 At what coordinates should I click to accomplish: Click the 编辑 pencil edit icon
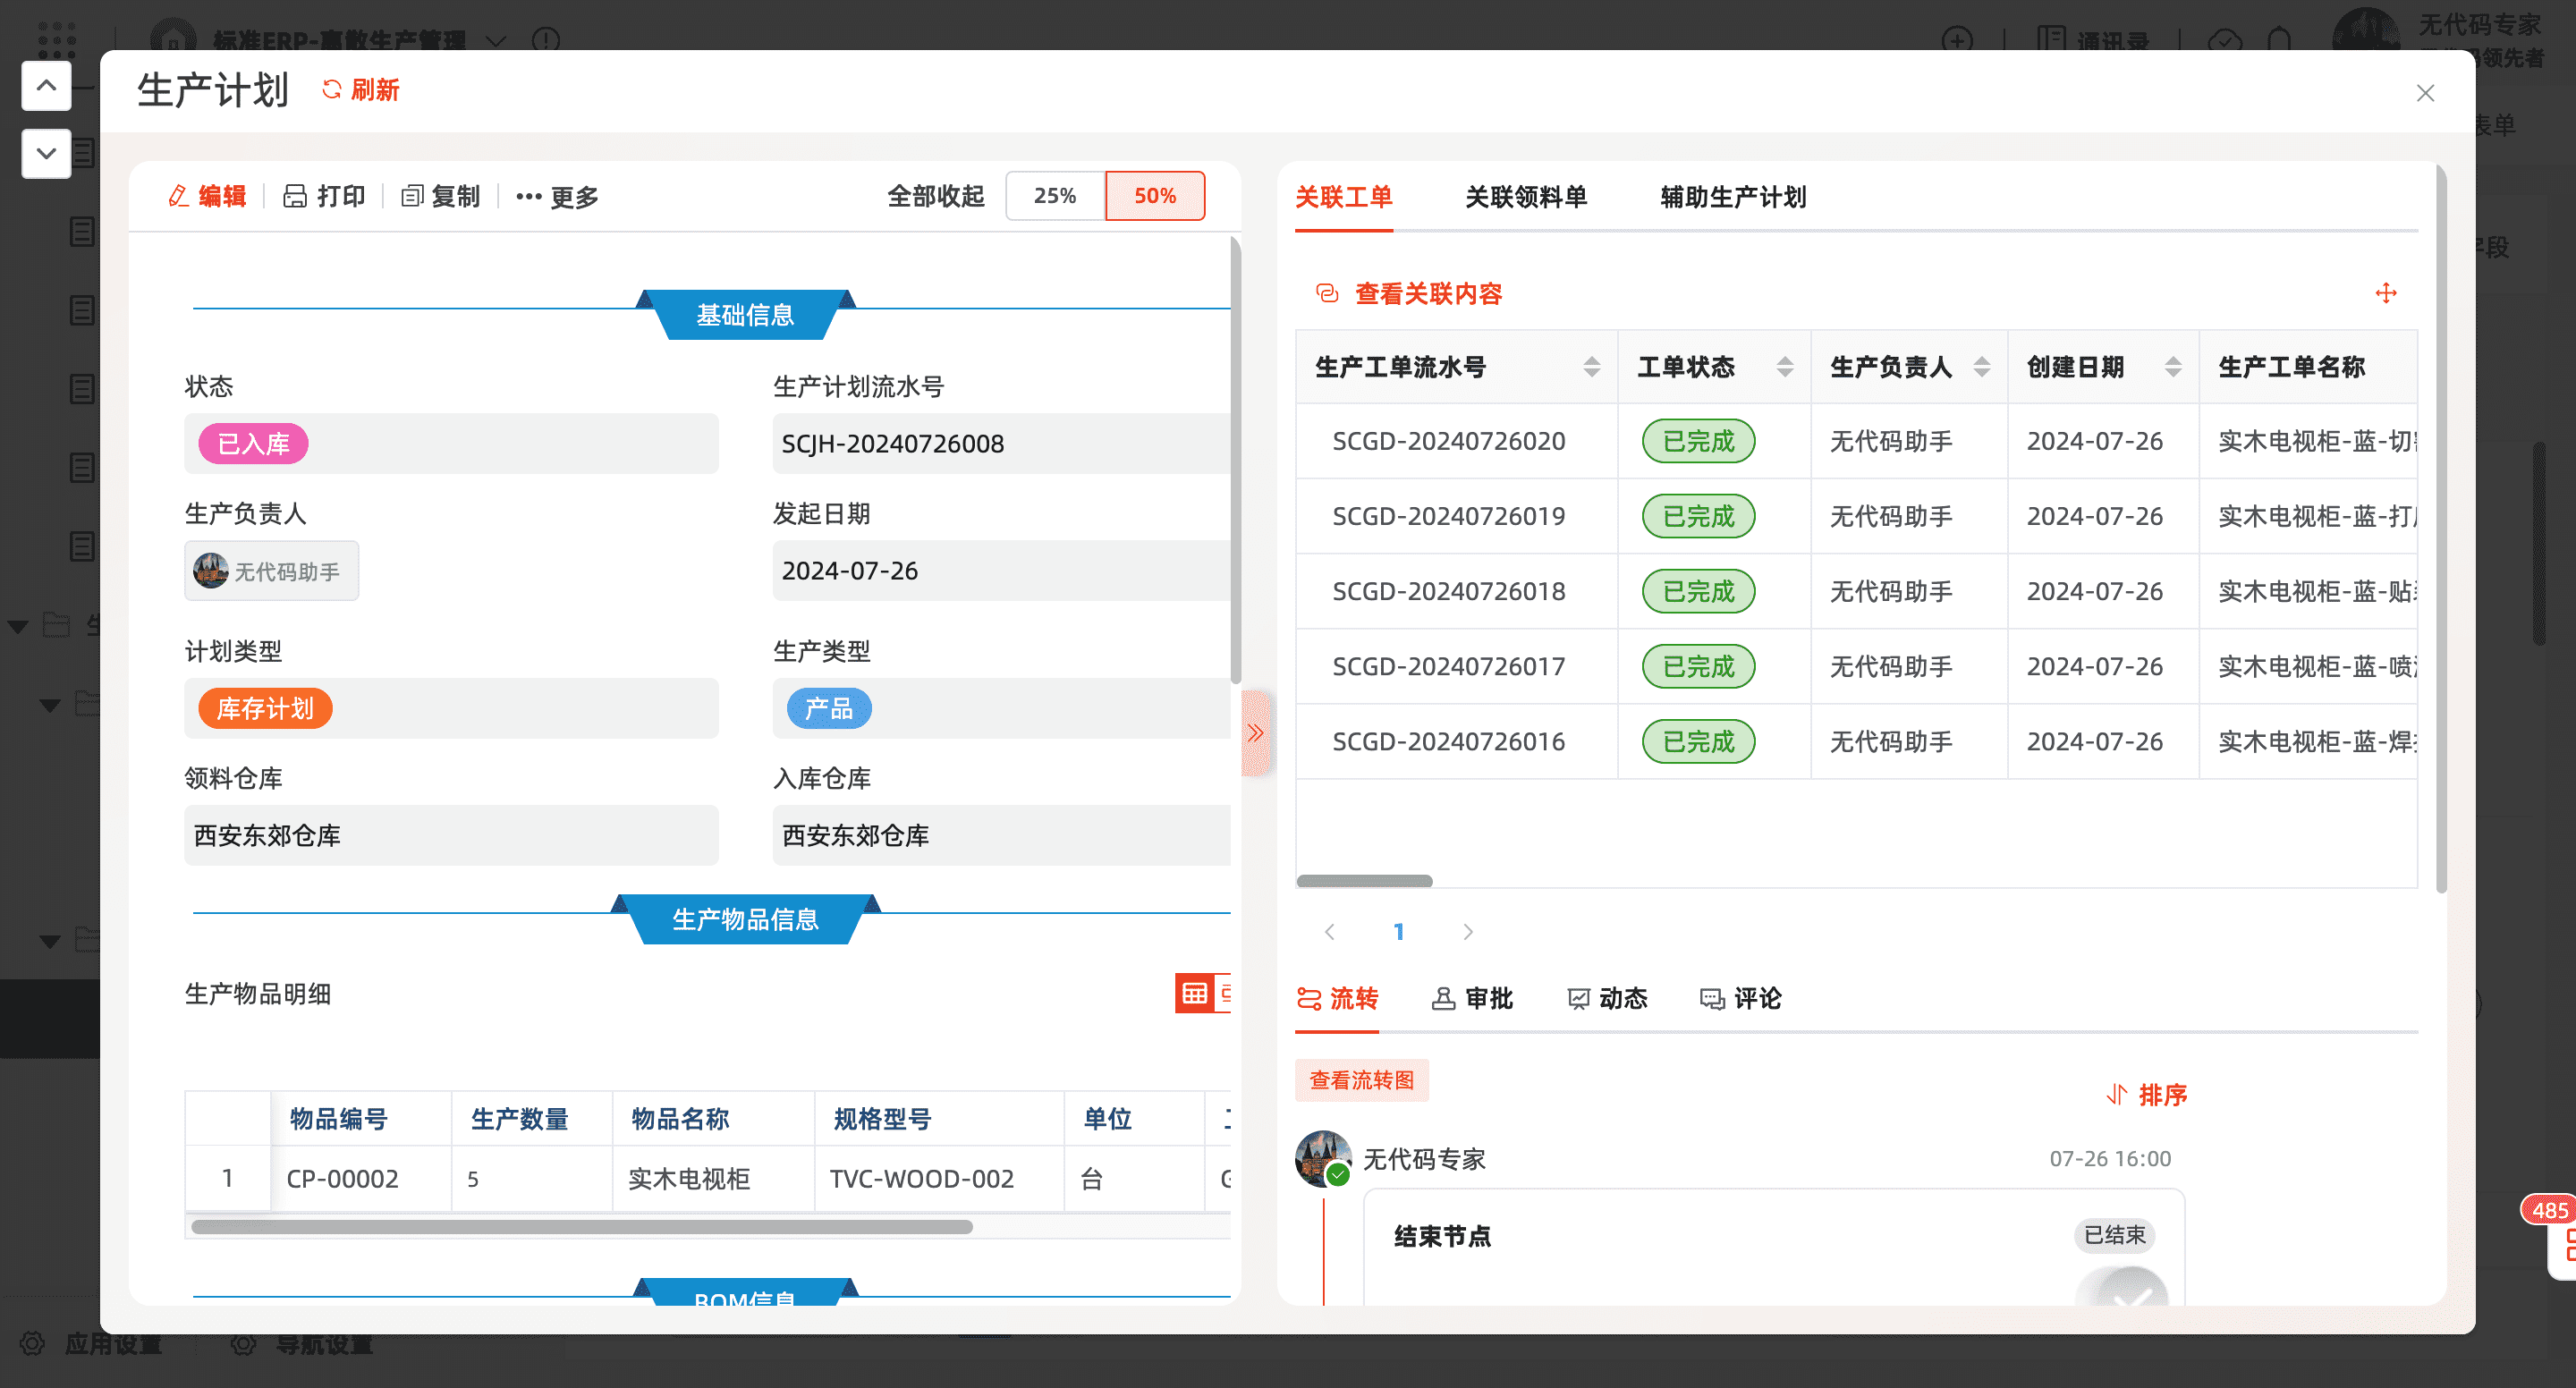pos(179,196)
